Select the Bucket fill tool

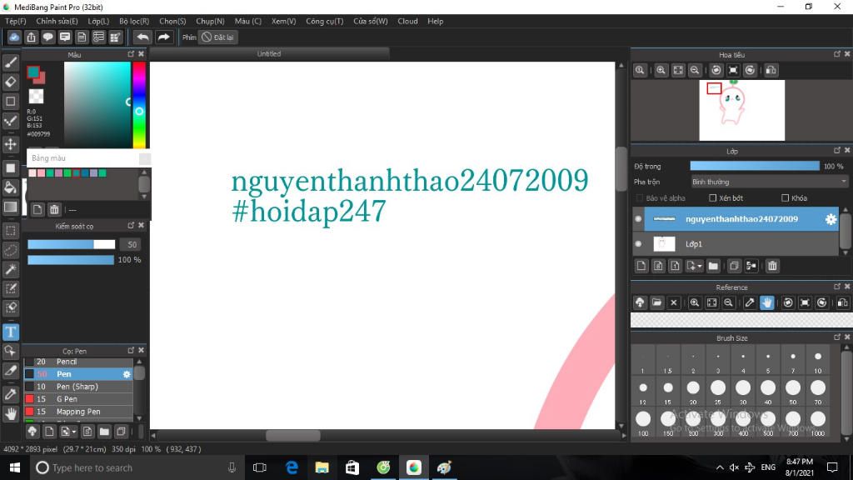coord(11,187)
